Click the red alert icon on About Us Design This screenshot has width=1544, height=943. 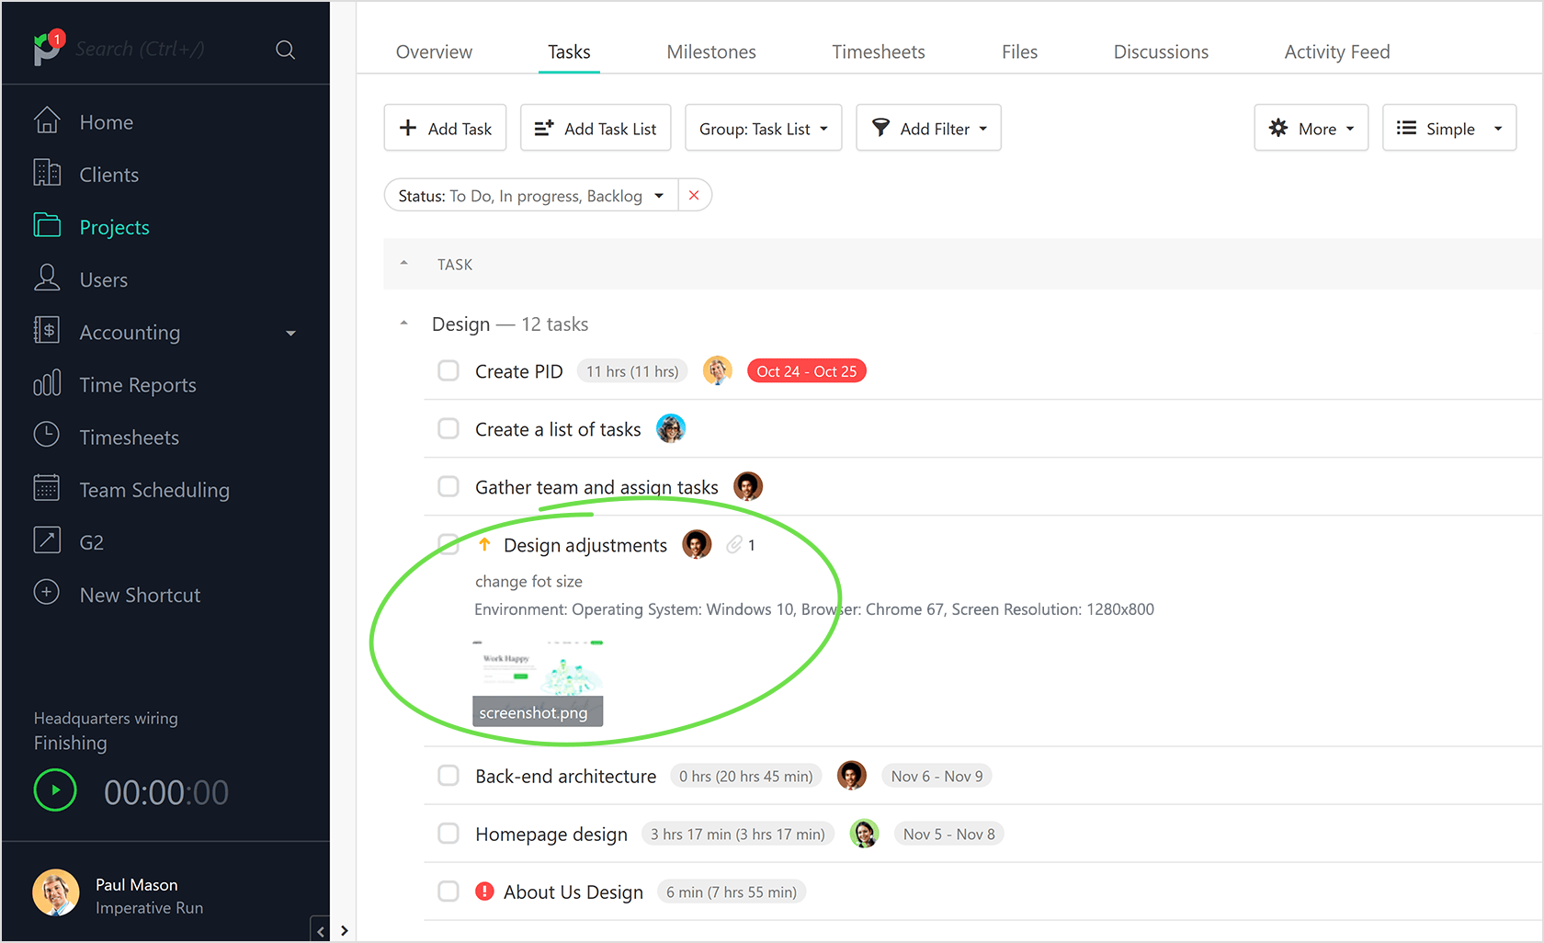click(x=484, y=891)
